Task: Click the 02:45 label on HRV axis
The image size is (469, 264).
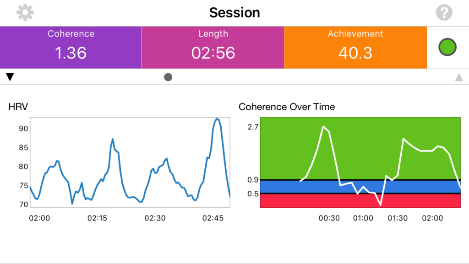Action: click(213, 218)
